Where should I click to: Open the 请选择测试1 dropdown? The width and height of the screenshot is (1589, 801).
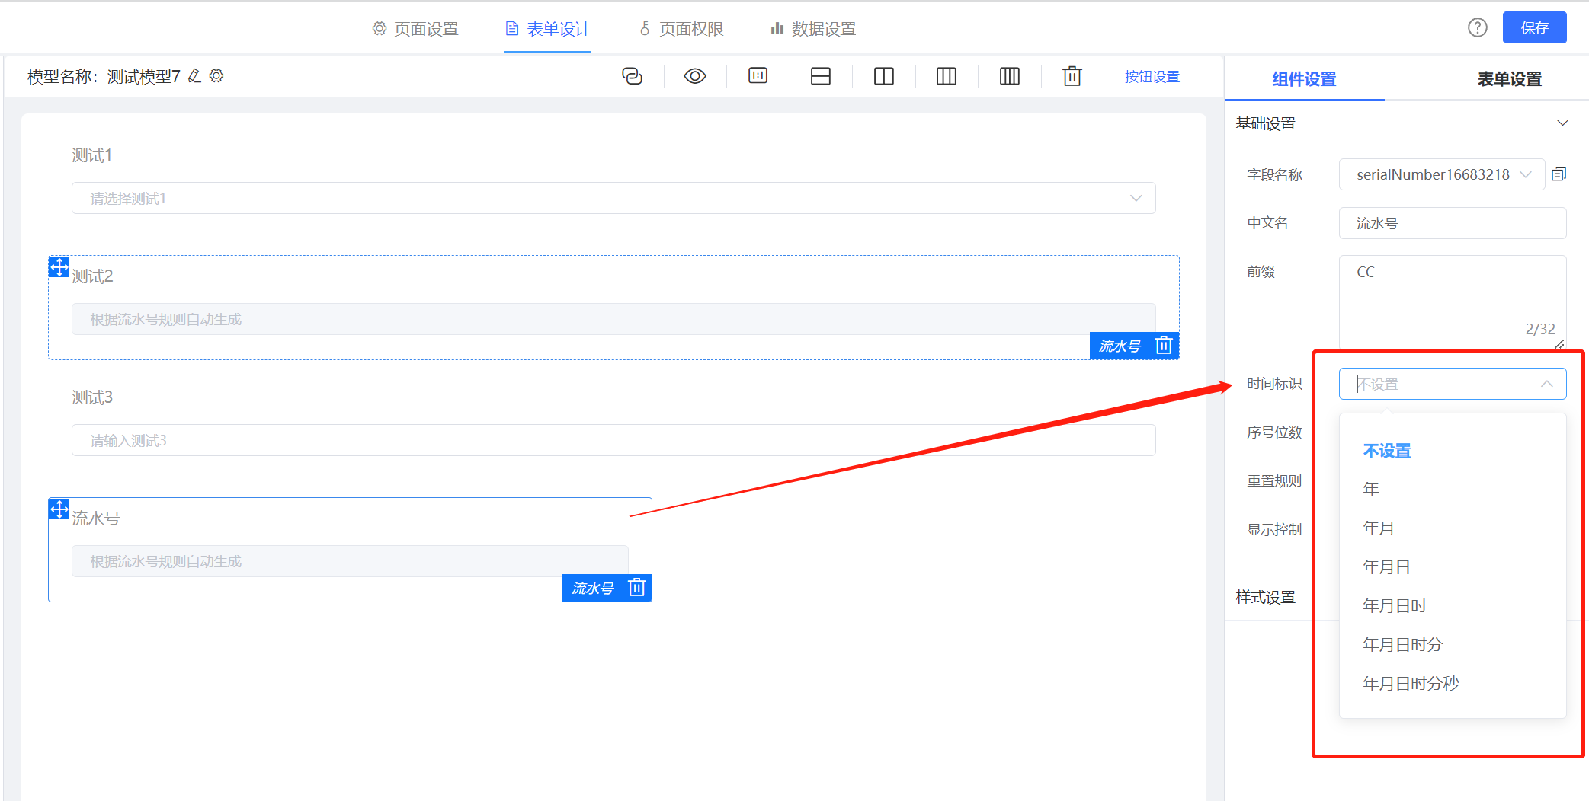pyautogui.click(x=613, y=198)
